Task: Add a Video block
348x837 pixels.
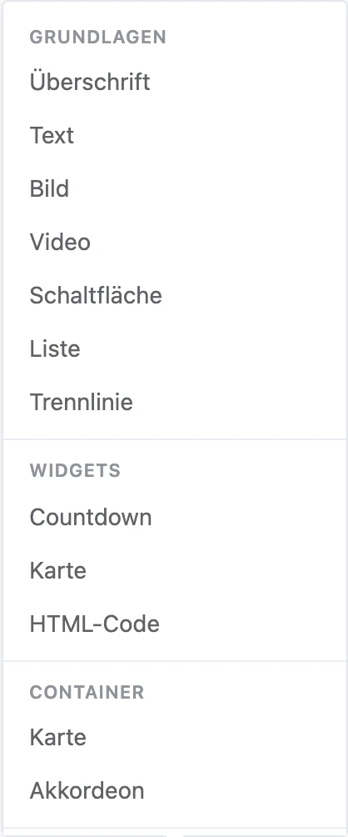Action: [x=175, y=243]
